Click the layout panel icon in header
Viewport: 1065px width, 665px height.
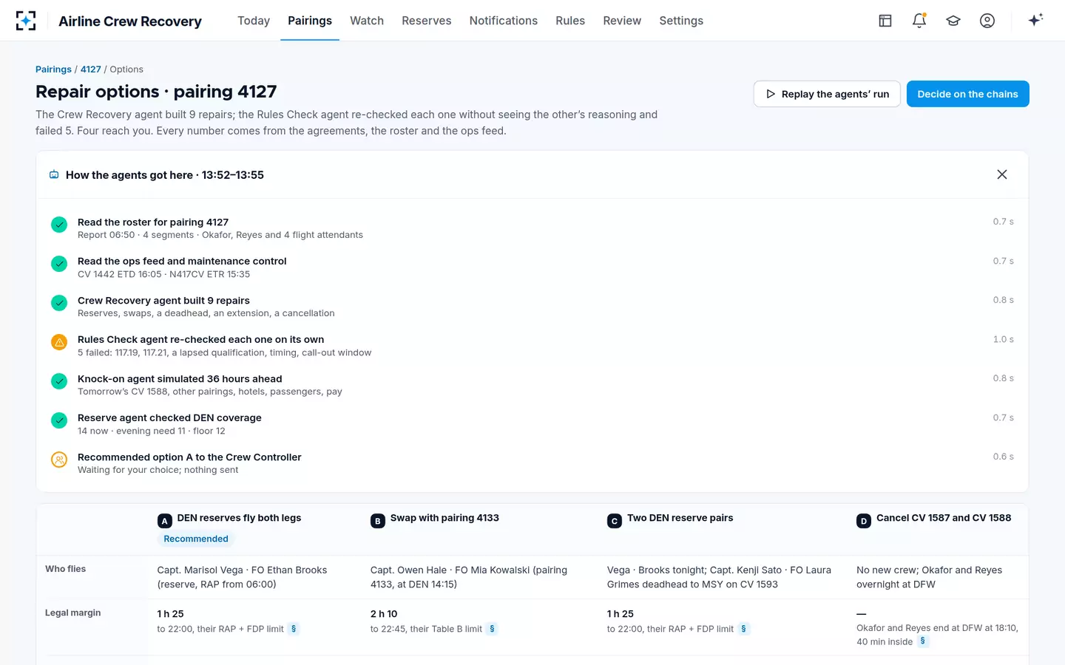click(x=885, y=21)
